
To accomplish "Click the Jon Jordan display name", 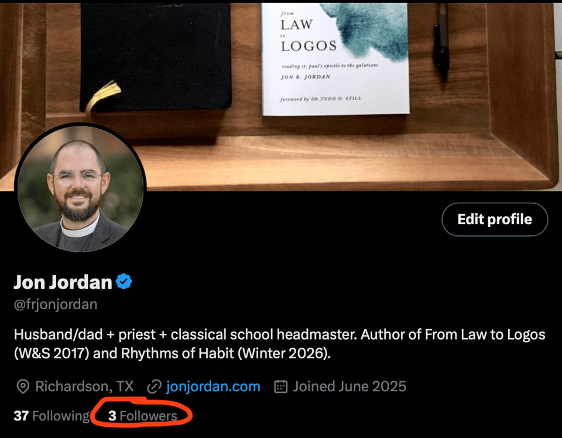I will [x=63, y=282].
